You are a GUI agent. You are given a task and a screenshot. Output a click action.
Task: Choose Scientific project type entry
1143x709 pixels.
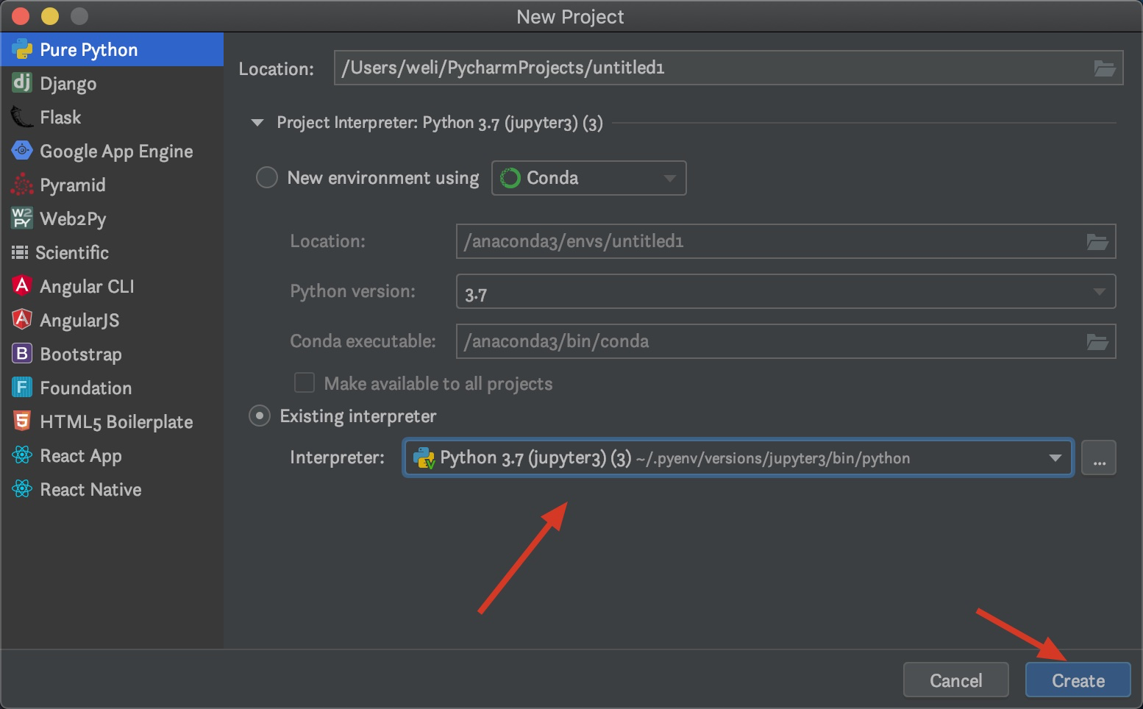click(x=112, y=252)
